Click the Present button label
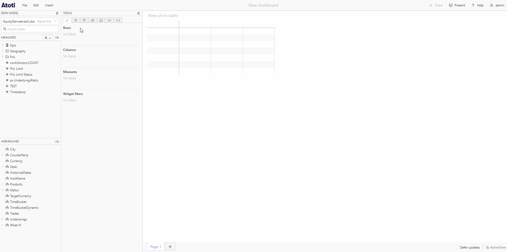 (460, 5)
